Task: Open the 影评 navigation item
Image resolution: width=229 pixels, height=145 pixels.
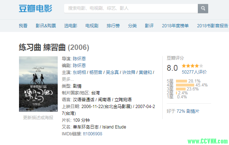Action: pyautogui.click(x=149, y=26)
